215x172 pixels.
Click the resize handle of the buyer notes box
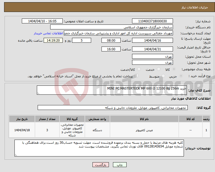click(x=16, y=155)
